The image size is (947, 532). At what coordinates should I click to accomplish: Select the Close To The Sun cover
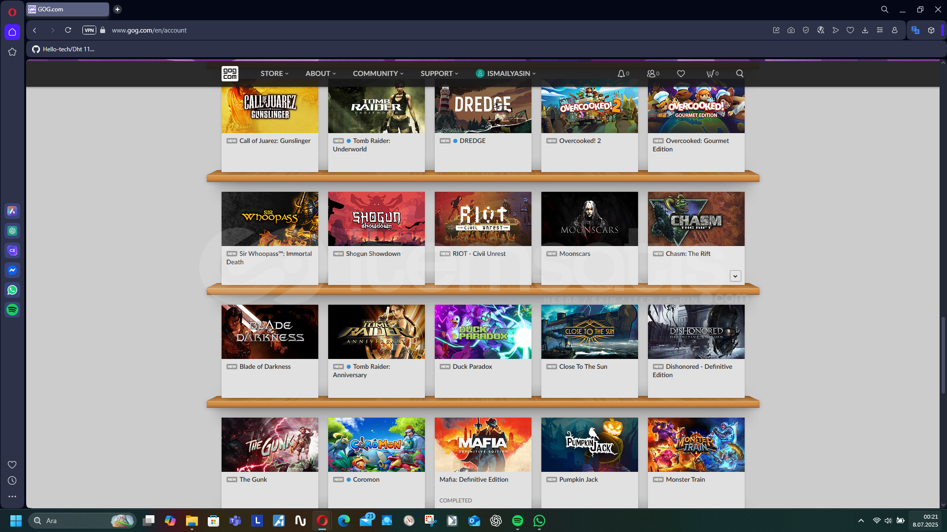point(590,332)
